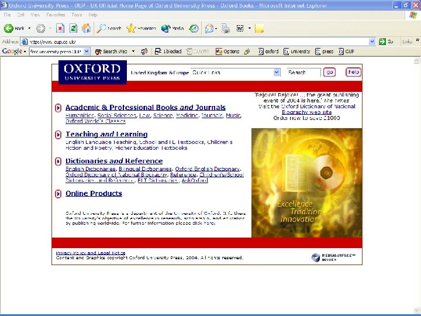
Task: Open the Mail envelope icon
Action: click(209, 28)
